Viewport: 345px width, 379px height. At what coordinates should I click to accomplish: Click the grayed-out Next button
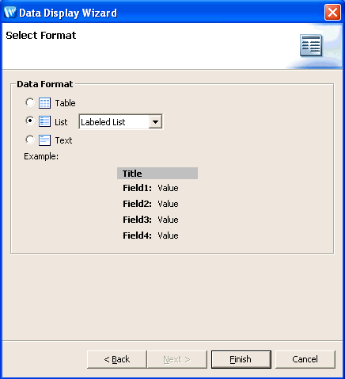point(177,359)
